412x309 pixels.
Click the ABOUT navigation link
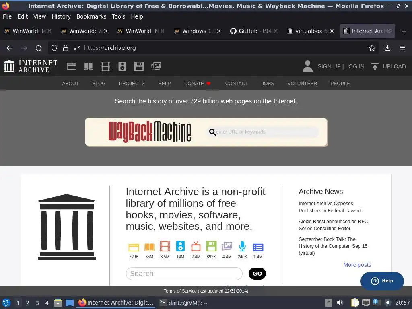70,84
